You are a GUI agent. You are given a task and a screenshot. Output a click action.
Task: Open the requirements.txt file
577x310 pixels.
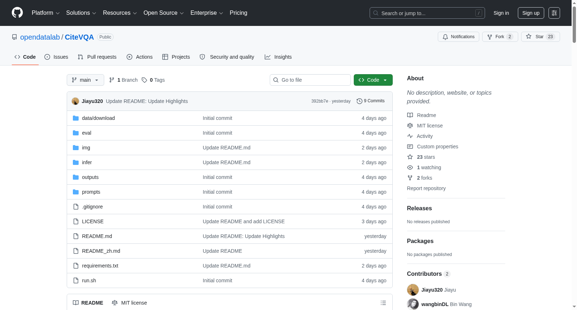[x=100, y=266]
